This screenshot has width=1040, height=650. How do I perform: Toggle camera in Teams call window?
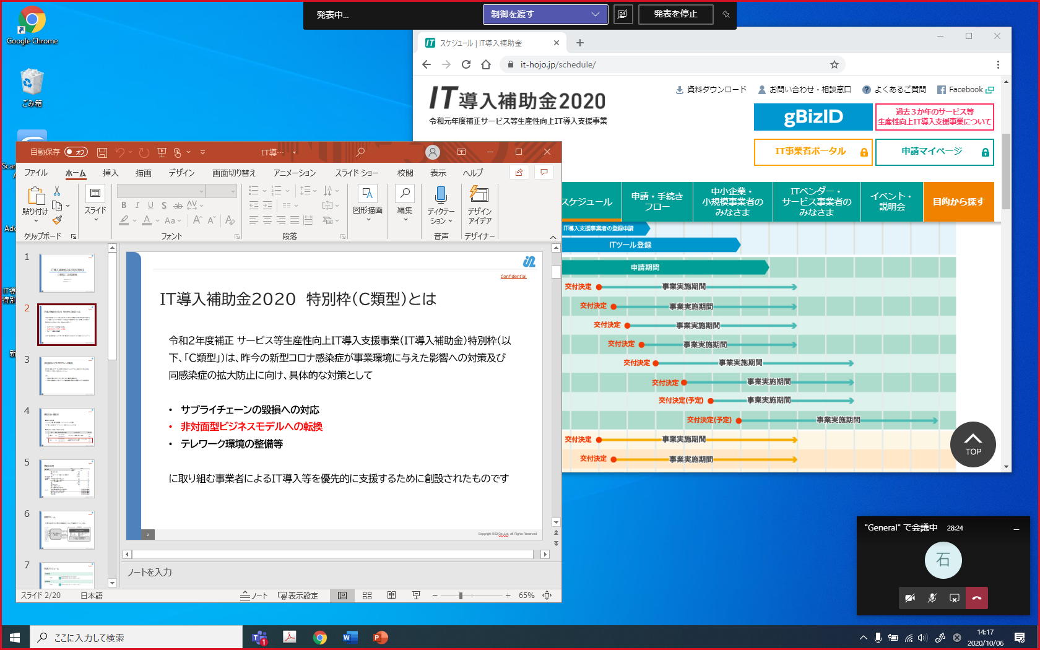tap(909, 598)
